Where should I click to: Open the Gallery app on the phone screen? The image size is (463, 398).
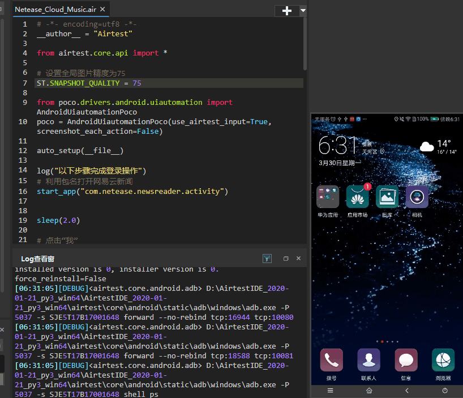tap(387, 197)
